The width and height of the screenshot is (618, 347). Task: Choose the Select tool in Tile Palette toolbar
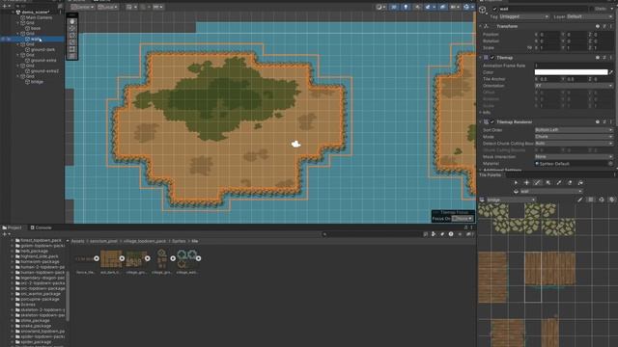(516, 182)
